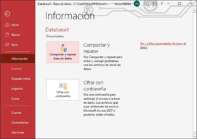
Task: Click the Cifrar con contraseña icon
Action: 63,86
